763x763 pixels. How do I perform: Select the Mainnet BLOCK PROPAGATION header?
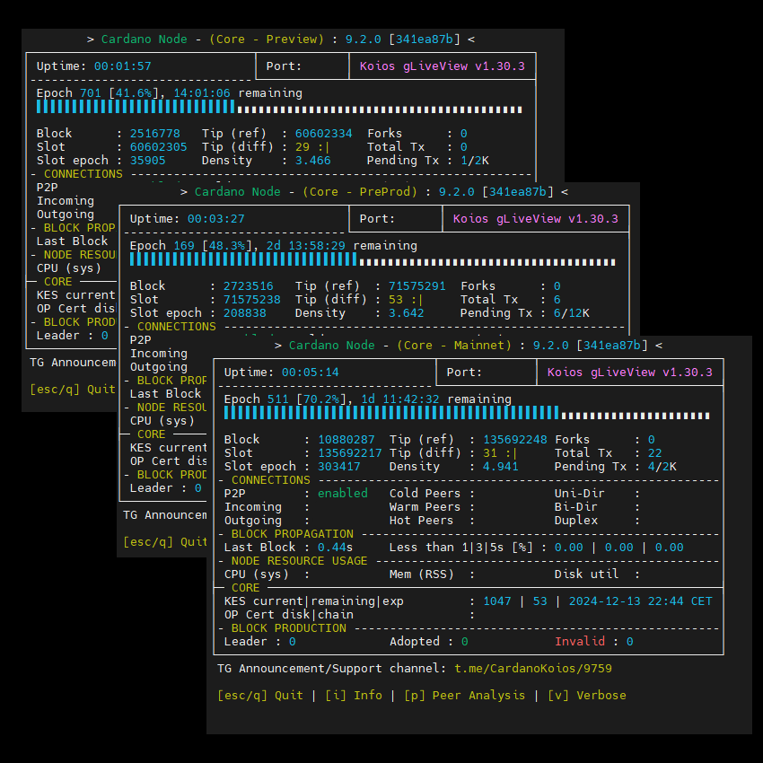(x=293, y=534)
